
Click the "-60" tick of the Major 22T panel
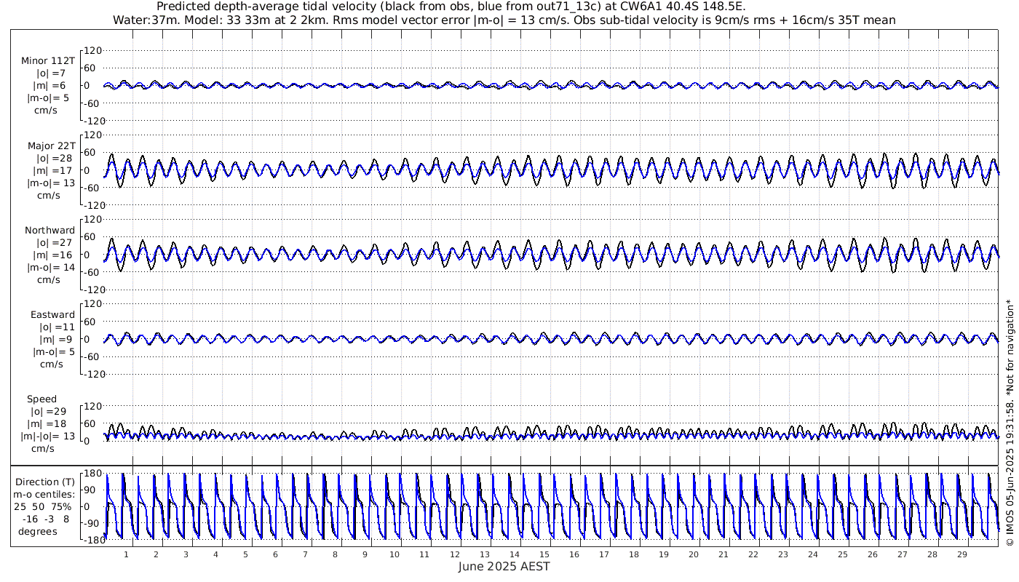pyautogui.click(x=92, y=188)
